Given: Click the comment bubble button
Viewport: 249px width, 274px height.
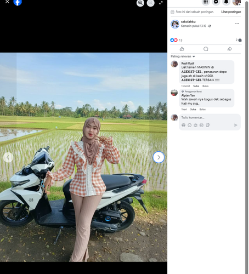Looking at the screenshot, I should tap(206, 49).
